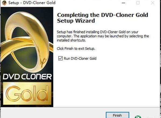Screen dimensions: 161x118
Task: Click the DVD-Cloner icon in title bar
Action: (x=4, y=3)
